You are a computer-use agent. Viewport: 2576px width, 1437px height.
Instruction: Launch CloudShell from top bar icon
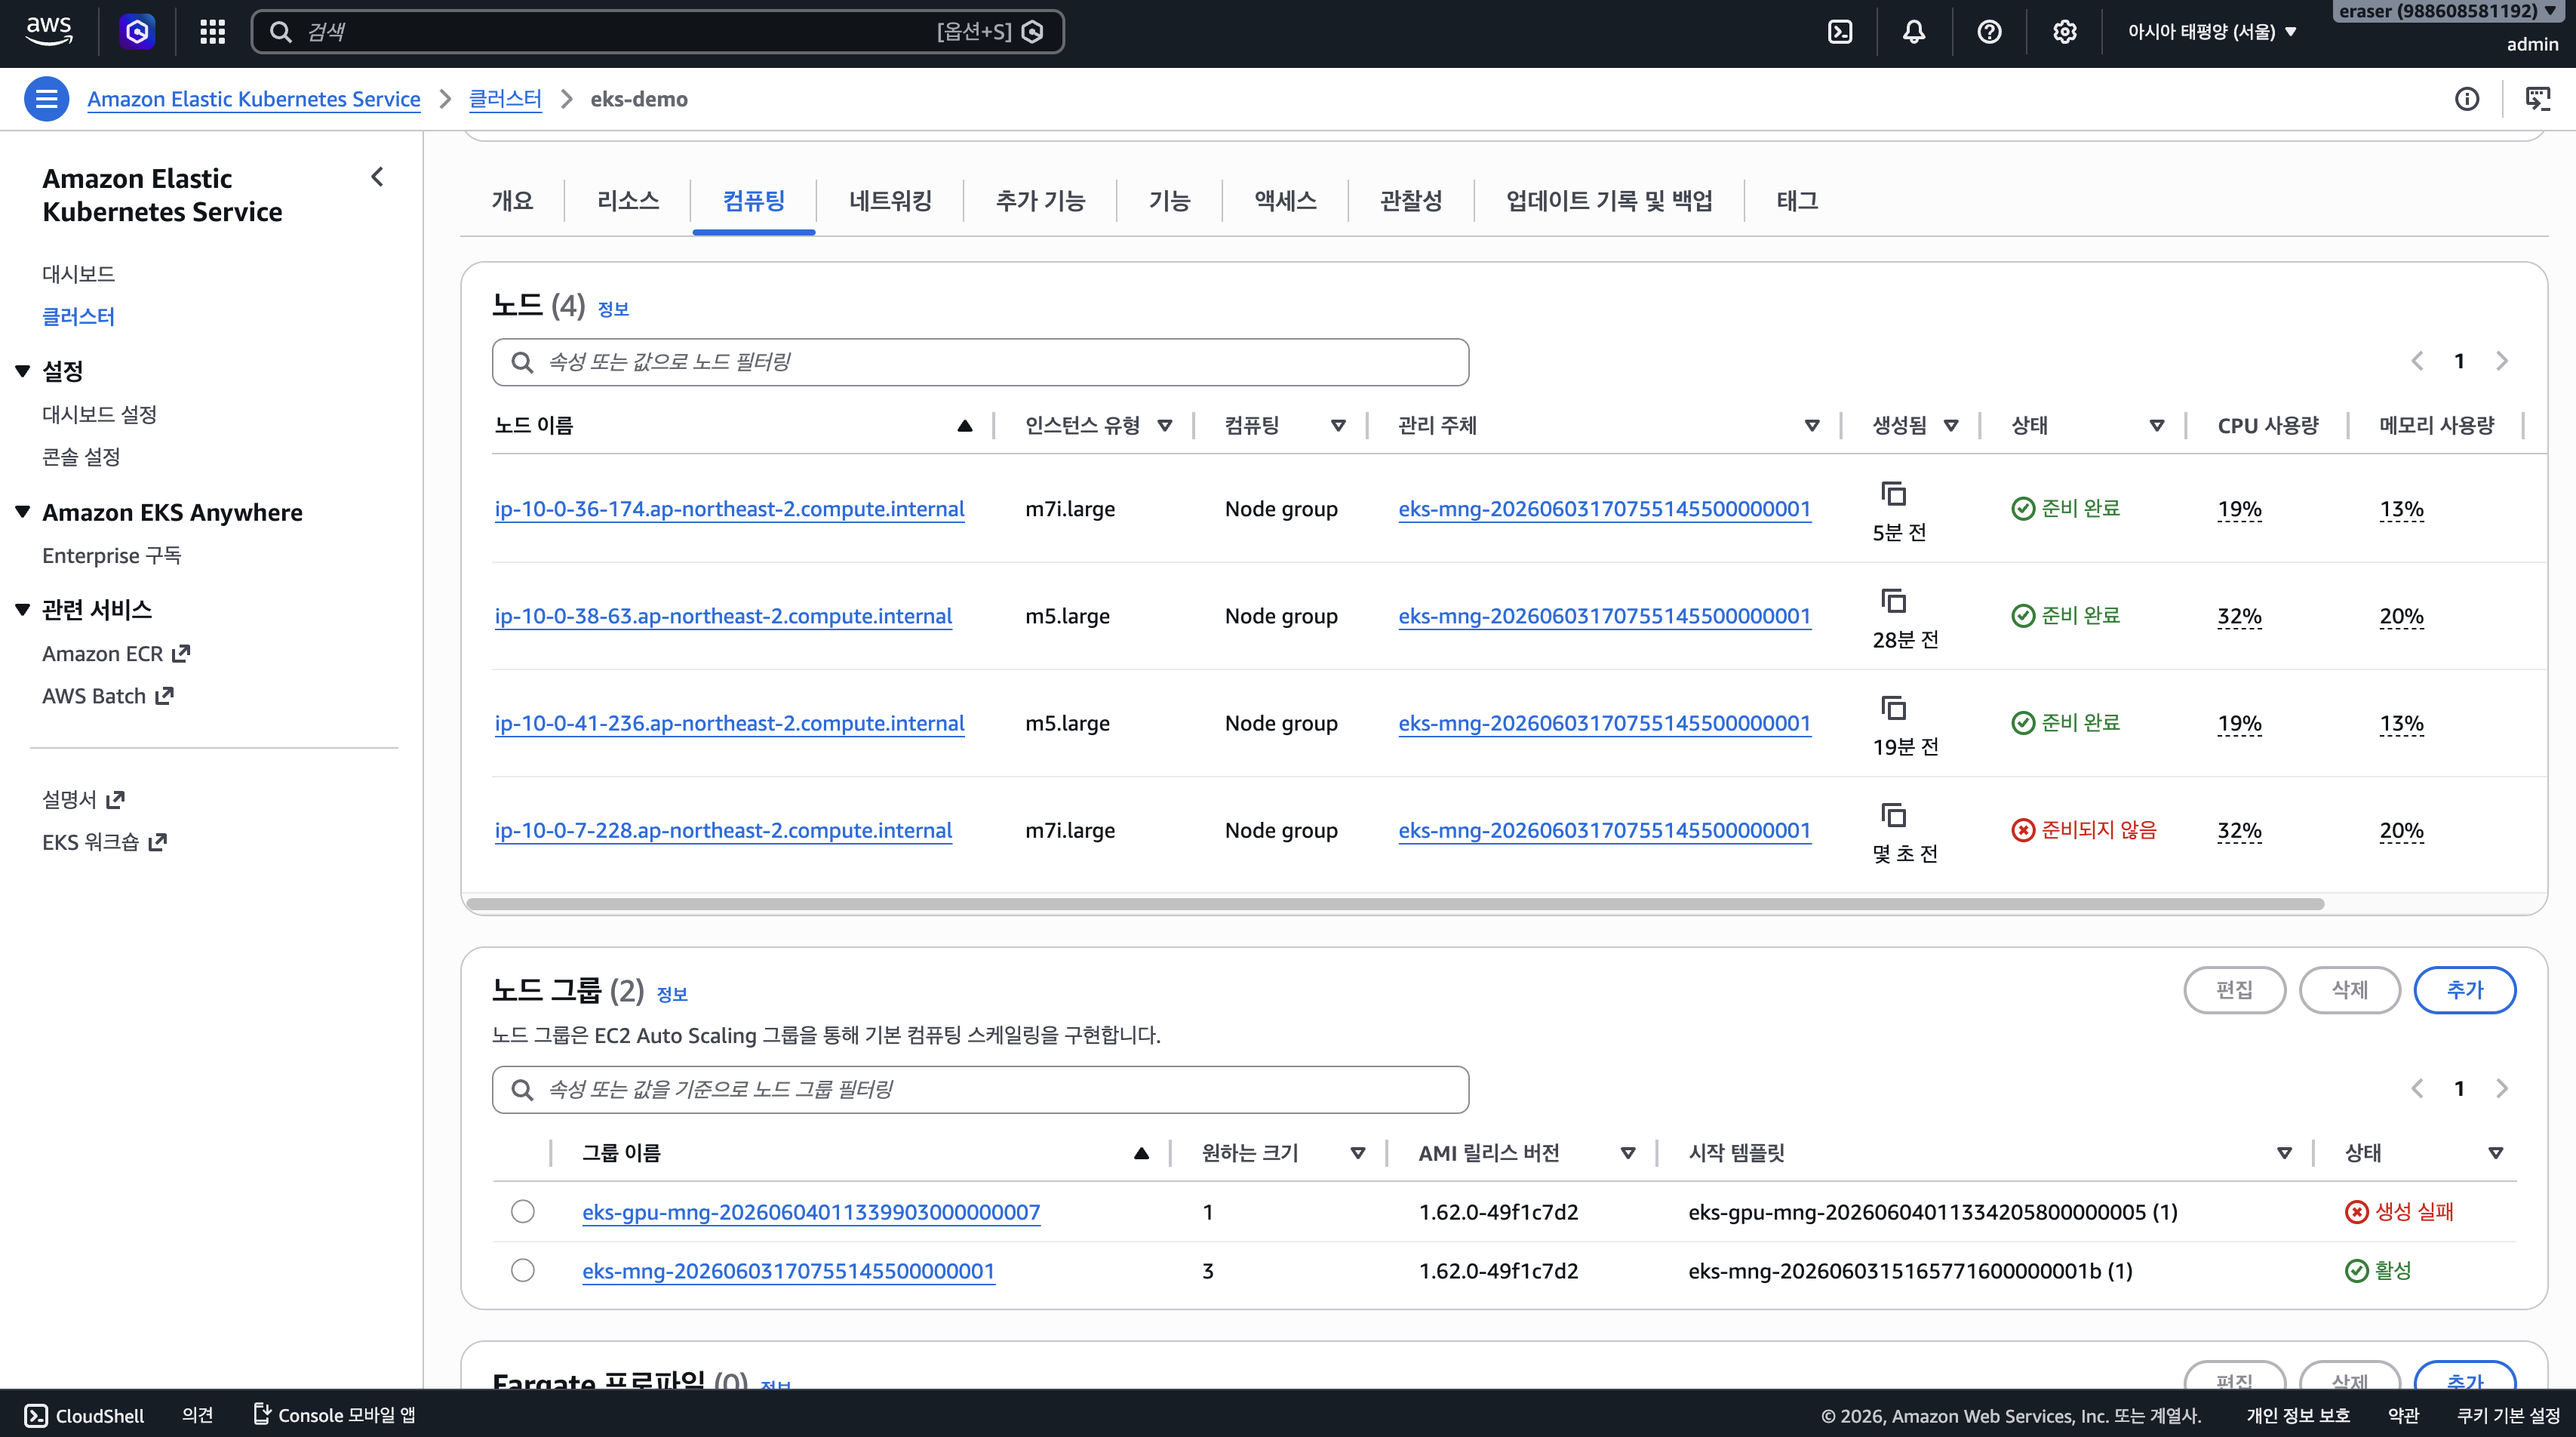tap(1840, 32)
